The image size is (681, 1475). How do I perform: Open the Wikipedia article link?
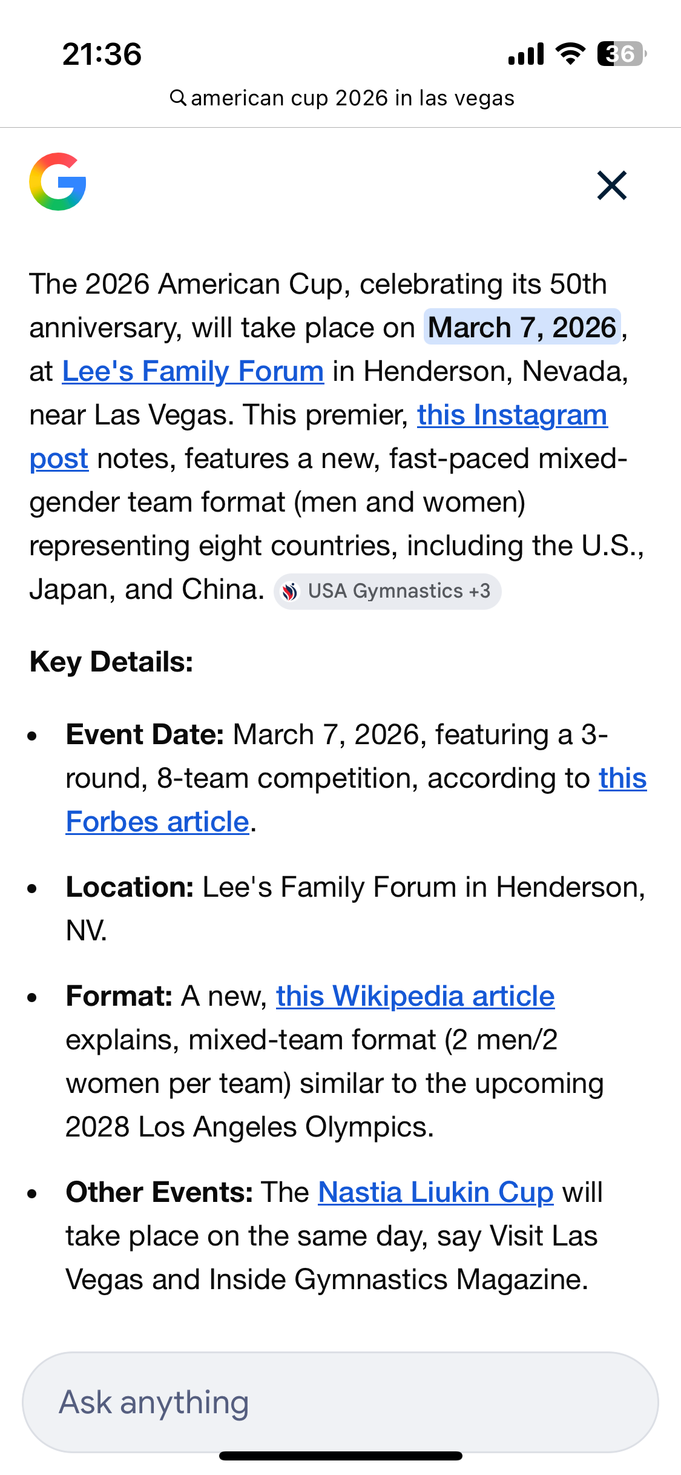(x=415, y=997)
